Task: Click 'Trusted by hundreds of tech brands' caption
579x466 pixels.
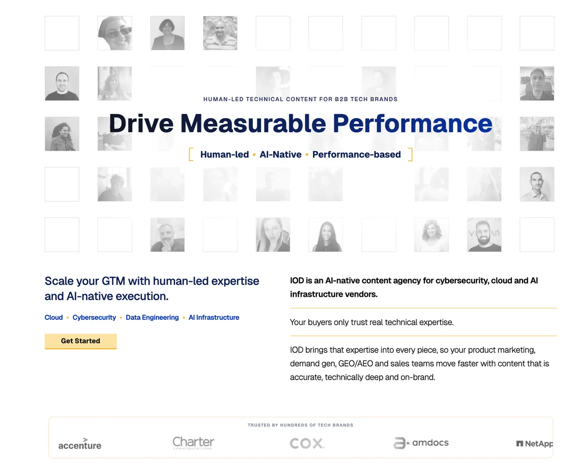Action: [x=301, y=426]
